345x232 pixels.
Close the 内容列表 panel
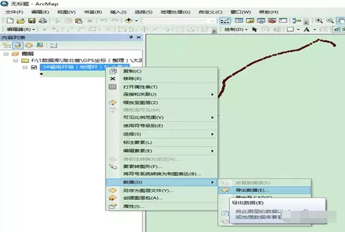[139, 38]
